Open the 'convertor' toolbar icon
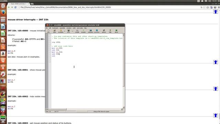 [x=97, y=31]
